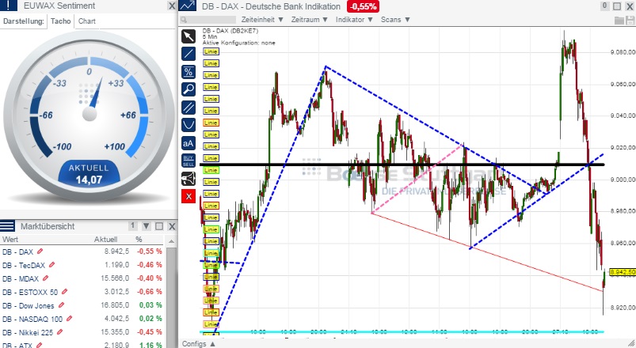Click the megaphone alarm tool
The height and width of the screenshot is (348, 636).
(x=189, y=178)
